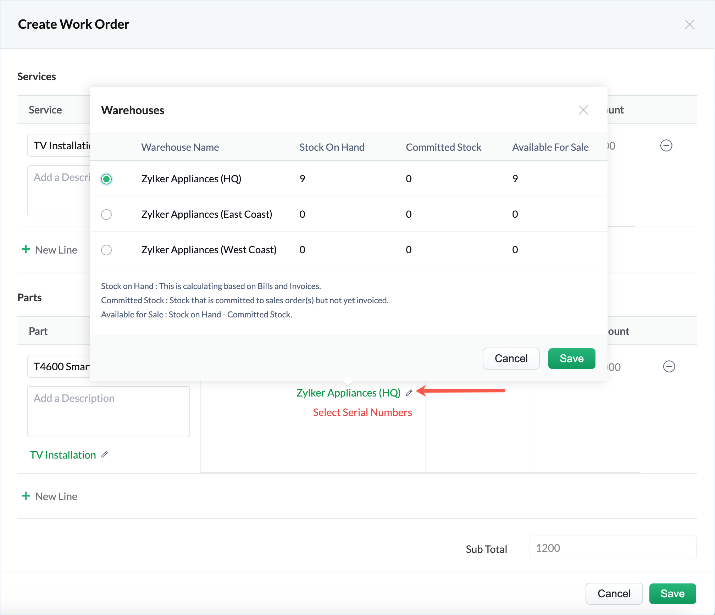
Task: Click plus icon for new service line
Action: (x=26, y=249)
